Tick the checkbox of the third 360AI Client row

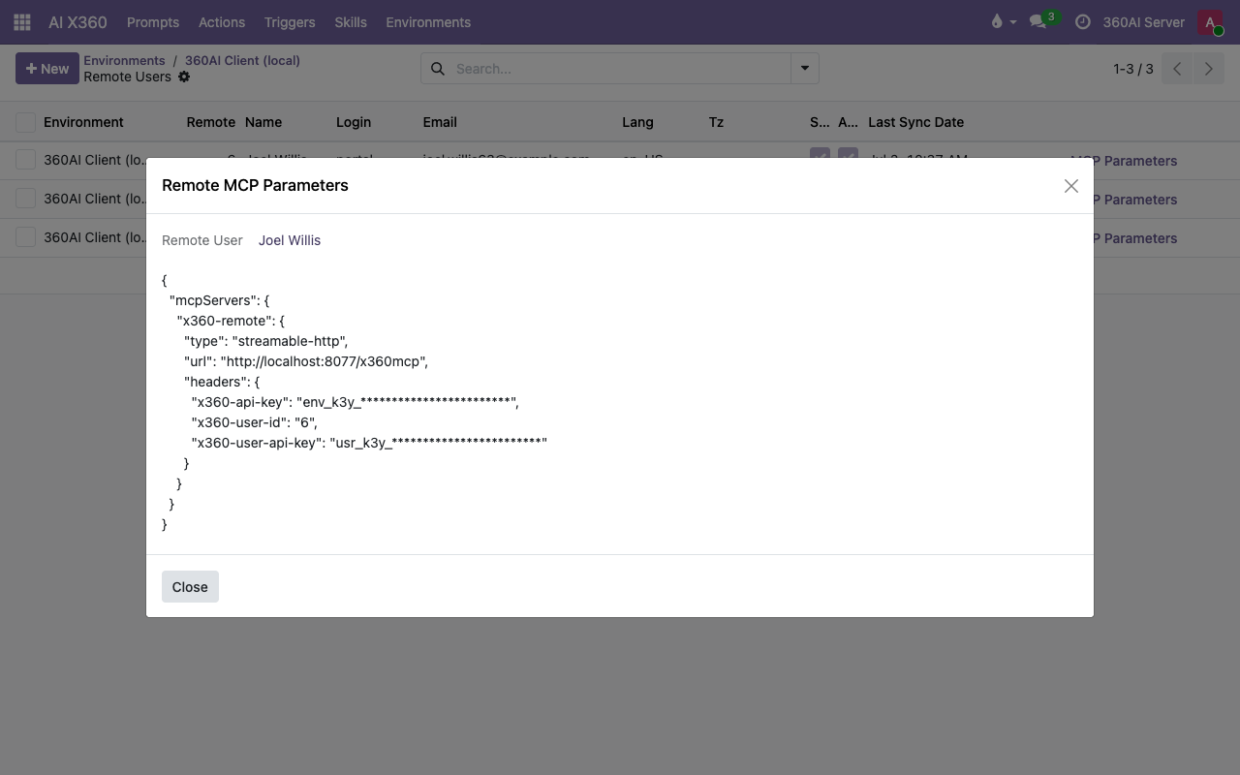coord(26,237)
